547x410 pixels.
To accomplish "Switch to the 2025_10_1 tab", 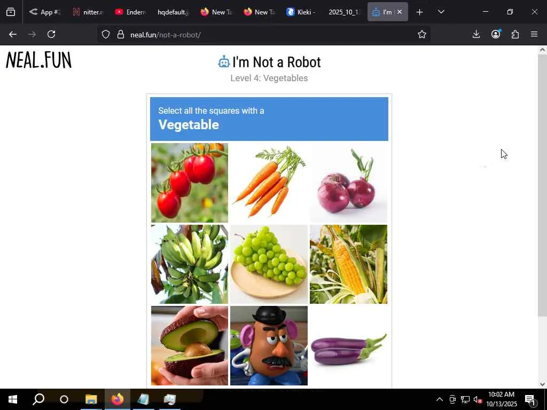I will click(x=345, y=12).
